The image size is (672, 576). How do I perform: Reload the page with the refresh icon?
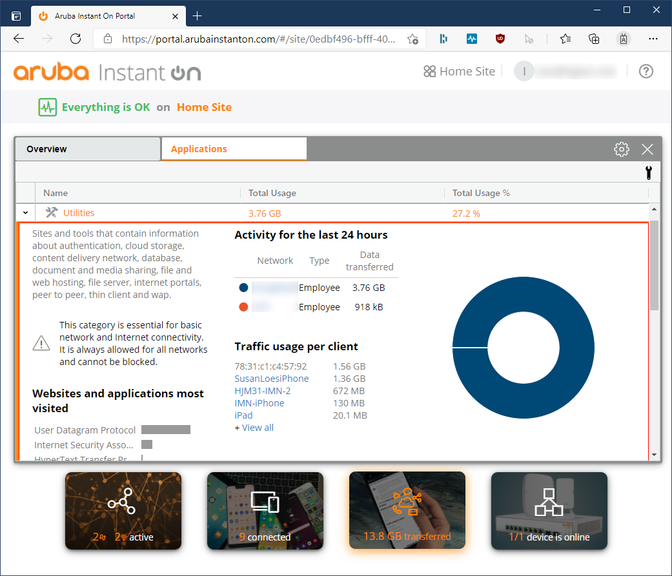coord(76,39)
